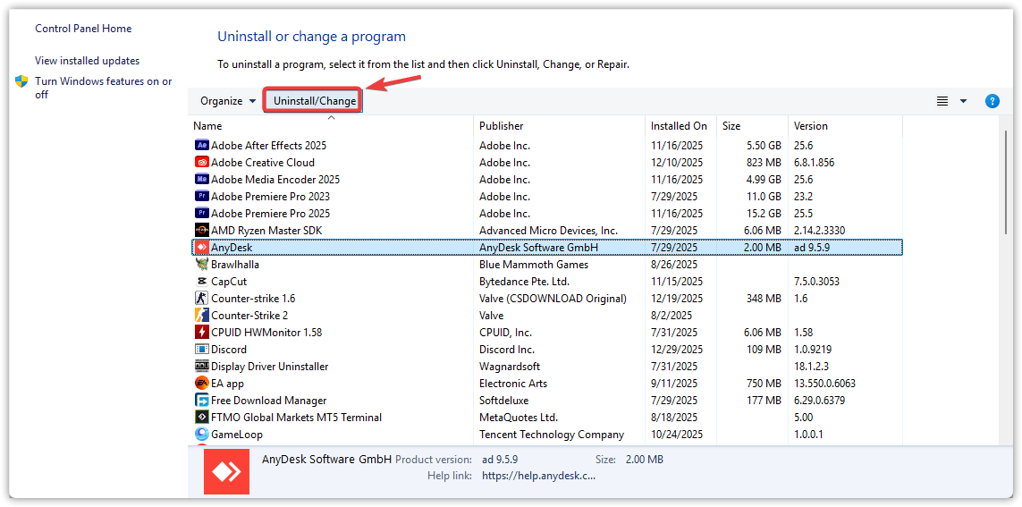Sort programs by Publisher column header
This screenshot has height=507, width=1022.
point(501,126)
